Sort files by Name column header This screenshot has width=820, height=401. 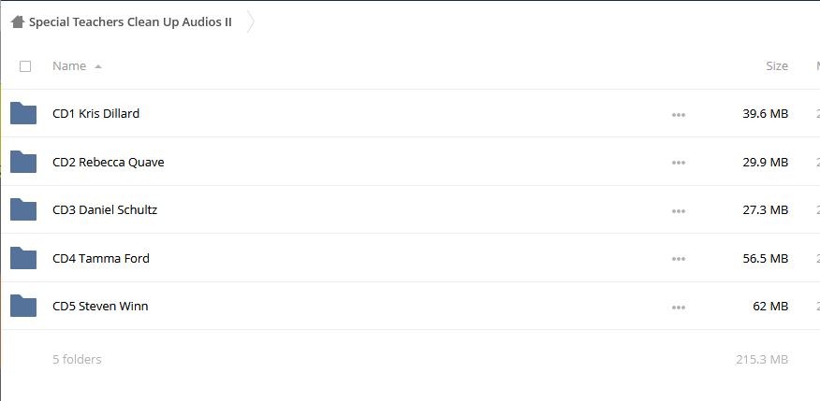(69, 65)
